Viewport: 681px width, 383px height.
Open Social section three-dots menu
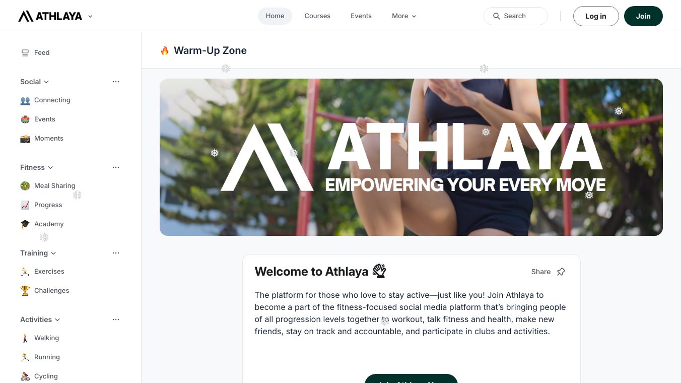coord(116,82)
